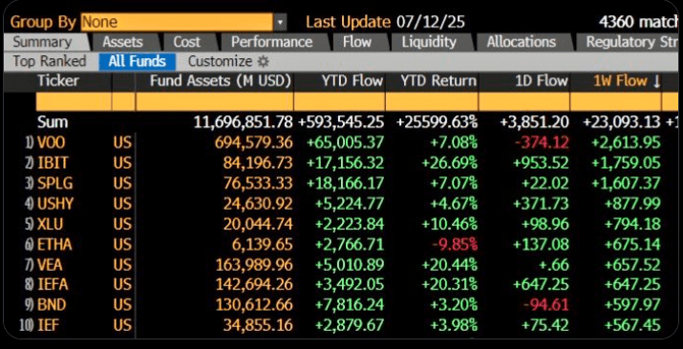Select the All Funds view
Viewport: 683px width, 349px height.
[x=138, y=62]
